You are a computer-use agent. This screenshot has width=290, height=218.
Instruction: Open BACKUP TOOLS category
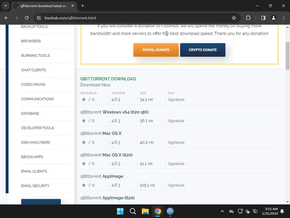point(34,26)
